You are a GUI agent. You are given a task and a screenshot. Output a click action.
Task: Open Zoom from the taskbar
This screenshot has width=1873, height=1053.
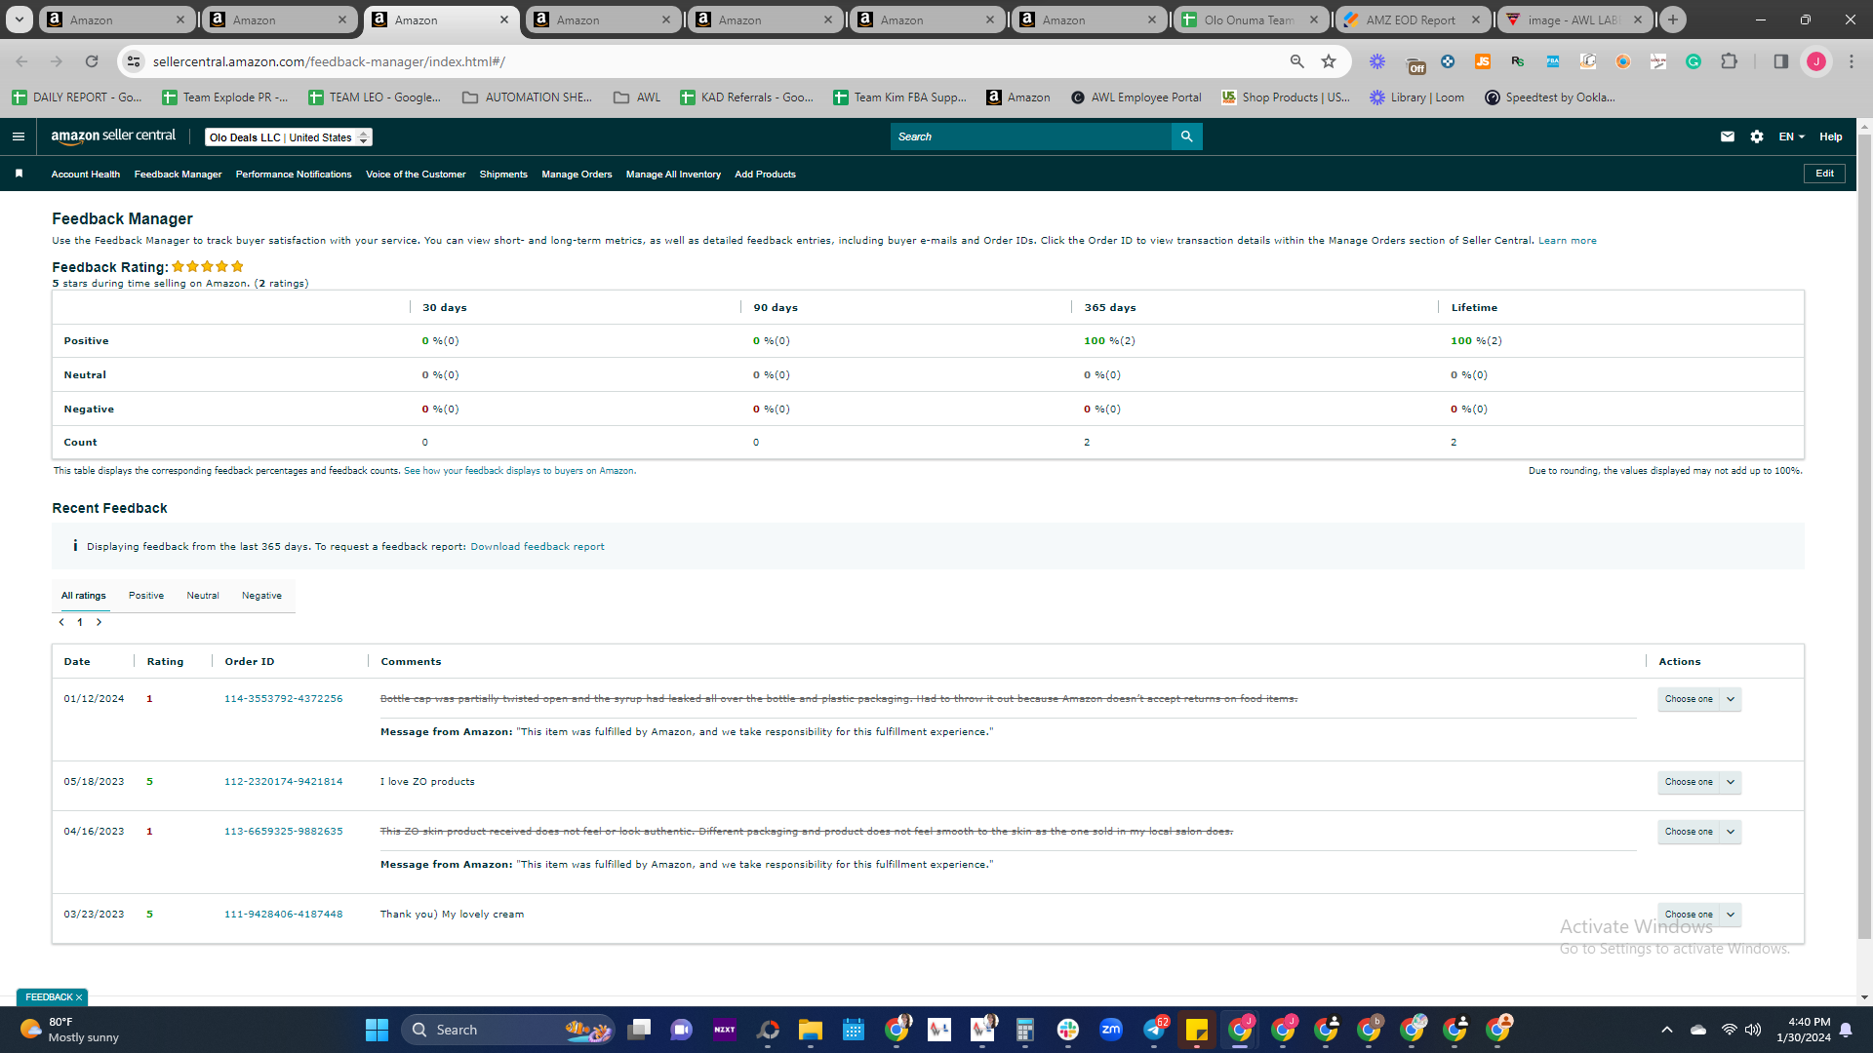(1111, 1030)
